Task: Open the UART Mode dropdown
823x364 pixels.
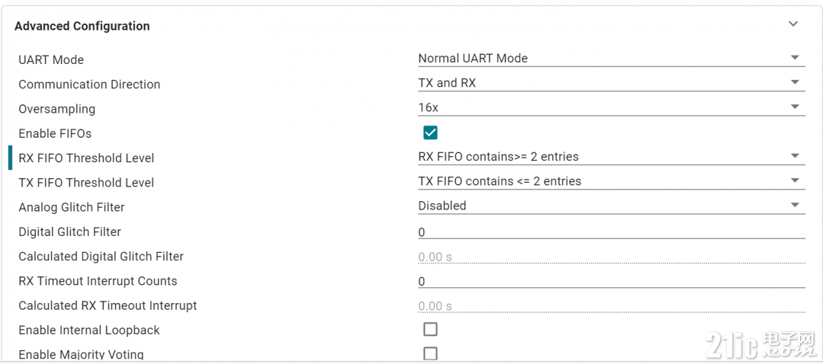Action: (x=612, y=58)
